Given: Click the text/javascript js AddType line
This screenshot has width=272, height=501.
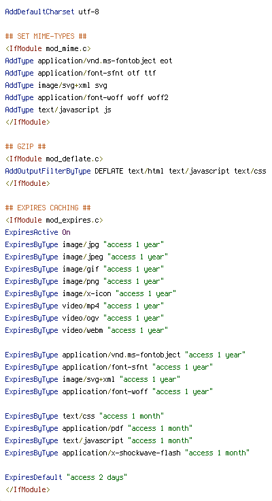Looking at the screenshot, I should [x=58, y=110].
